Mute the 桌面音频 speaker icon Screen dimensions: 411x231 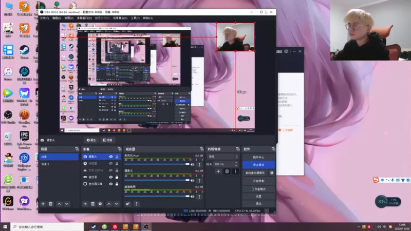pos(193,197)
